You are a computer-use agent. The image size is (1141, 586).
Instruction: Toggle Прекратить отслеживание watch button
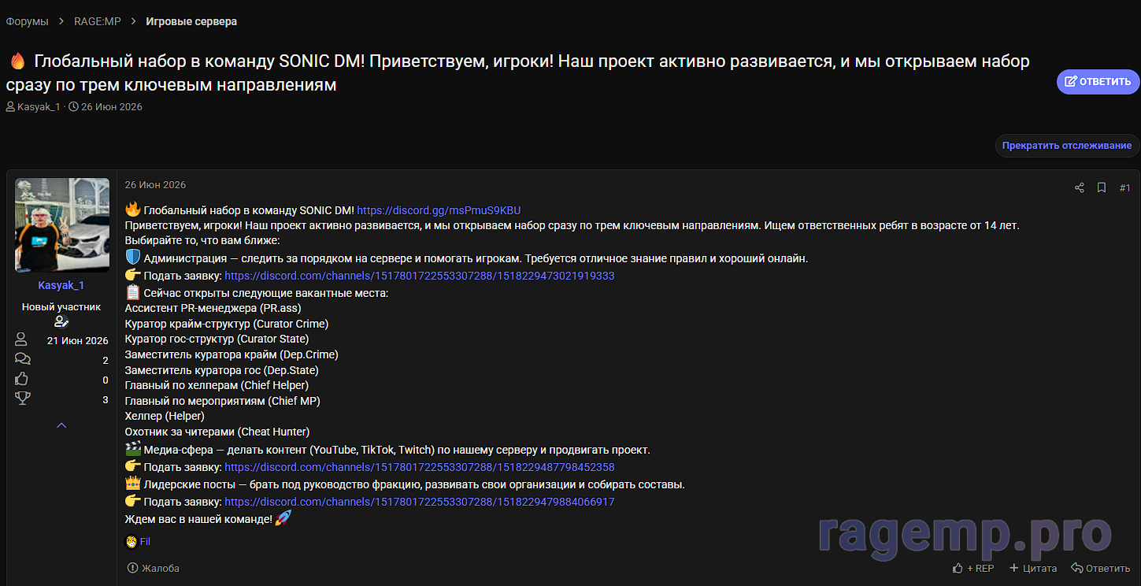[x=1067, y=146]
